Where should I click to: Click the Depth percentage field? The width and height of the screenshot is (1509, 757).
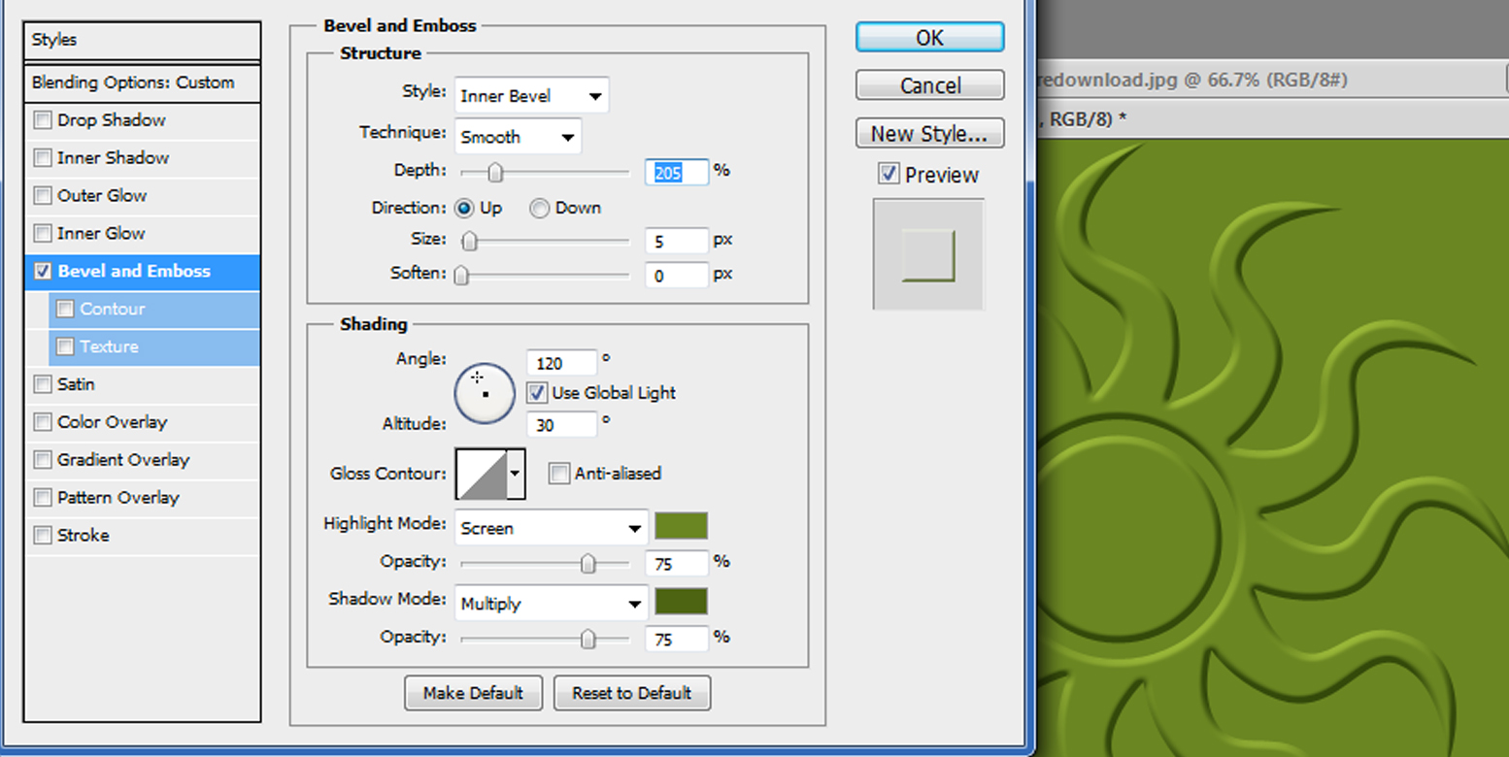[x=677, y=173]
